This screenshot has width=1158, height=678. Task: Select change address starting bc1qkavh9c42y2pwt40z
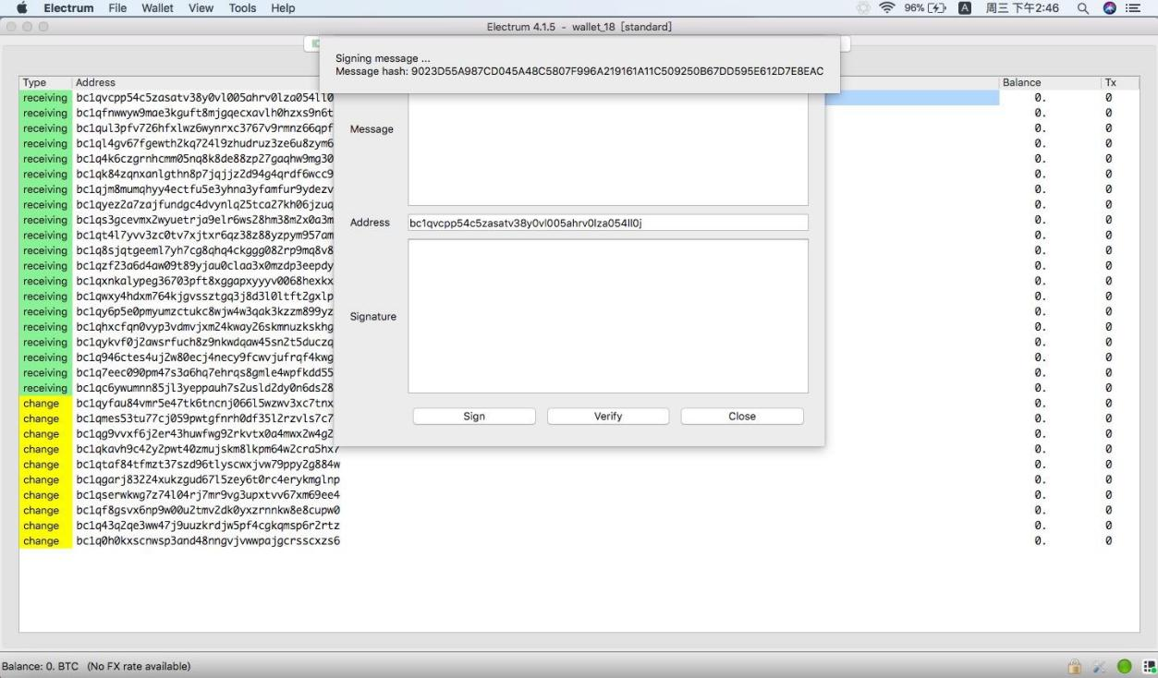[208, 449]
